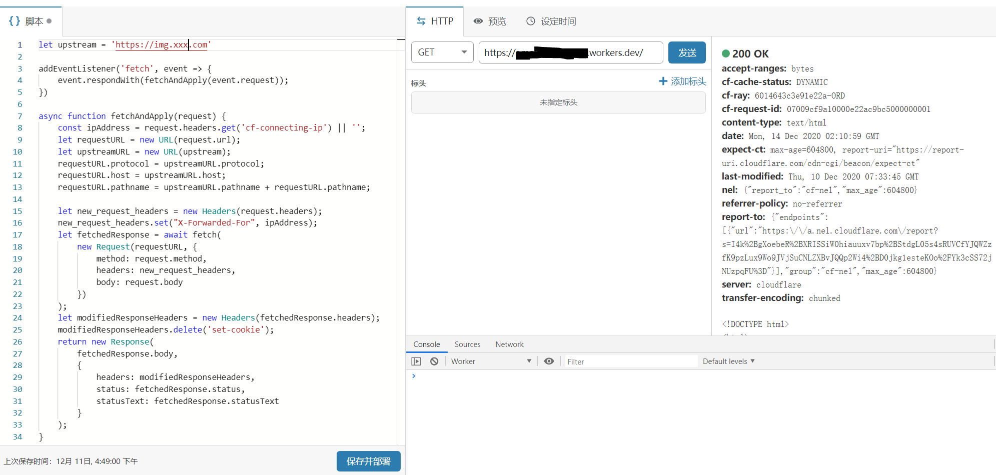Click the workers.dev URL input field

point(570,52)
